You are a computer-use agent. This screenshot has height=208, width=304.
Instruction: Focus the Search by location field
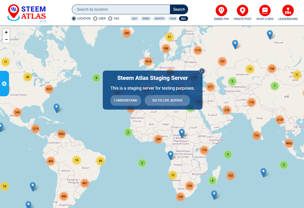(121, 9)
